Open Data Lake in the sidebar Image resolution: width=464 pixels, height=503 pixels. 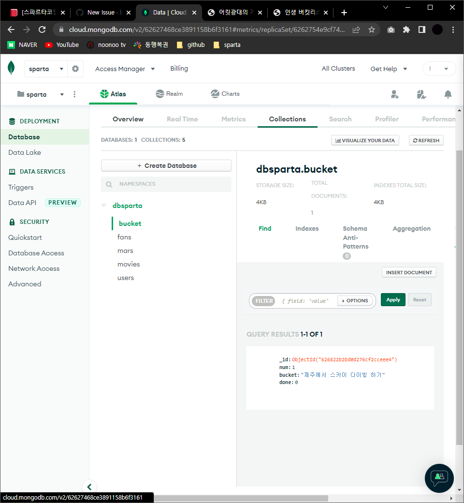25,152
